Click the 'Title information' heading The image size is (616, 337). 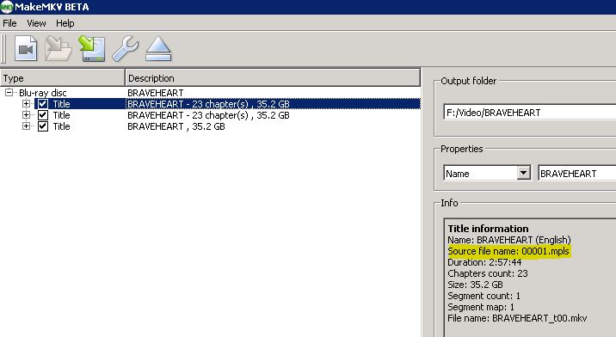click(x=488, y=229)
